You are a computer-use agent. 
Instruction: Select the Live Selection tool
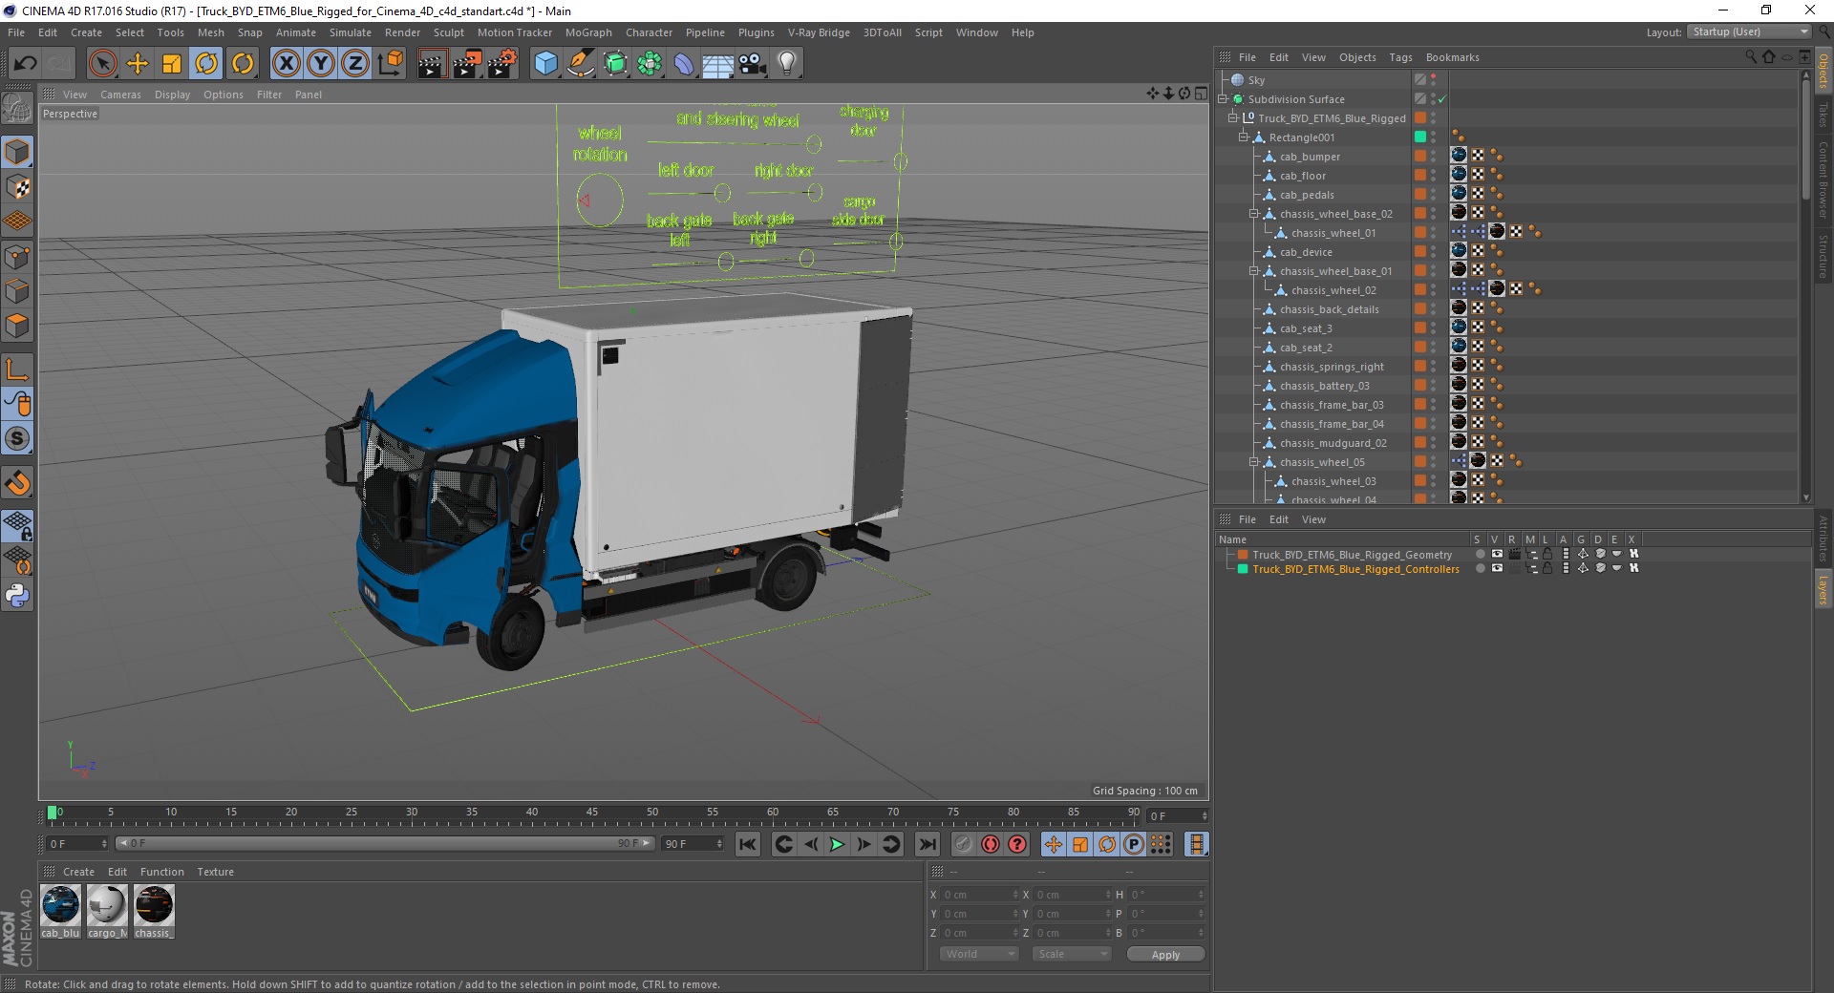[102, 64]
